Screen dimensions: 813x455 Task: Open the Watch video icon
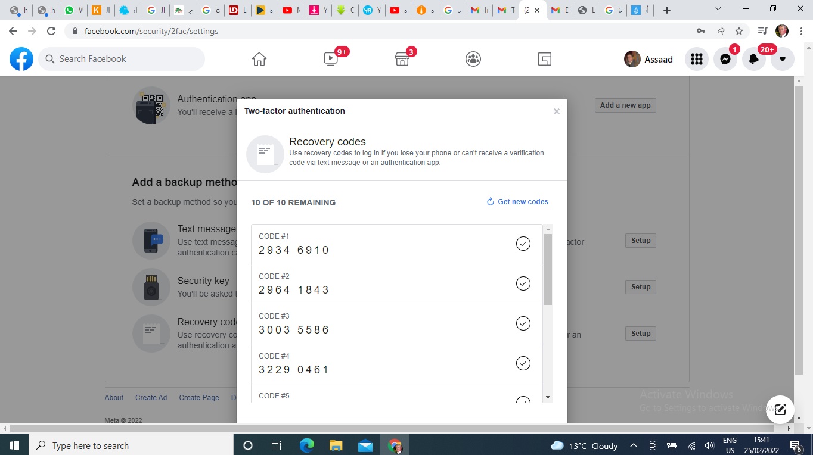coord(331,59)
